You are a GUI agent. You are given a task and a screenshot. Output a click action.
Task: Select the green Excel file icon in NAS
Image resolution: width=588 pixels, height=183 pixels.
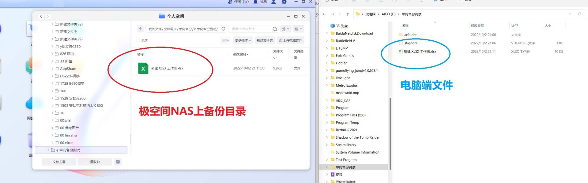pos(143,68)
